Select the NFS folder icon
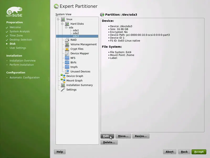This screenshot has height=158, width=210. [x=67, y=58]
